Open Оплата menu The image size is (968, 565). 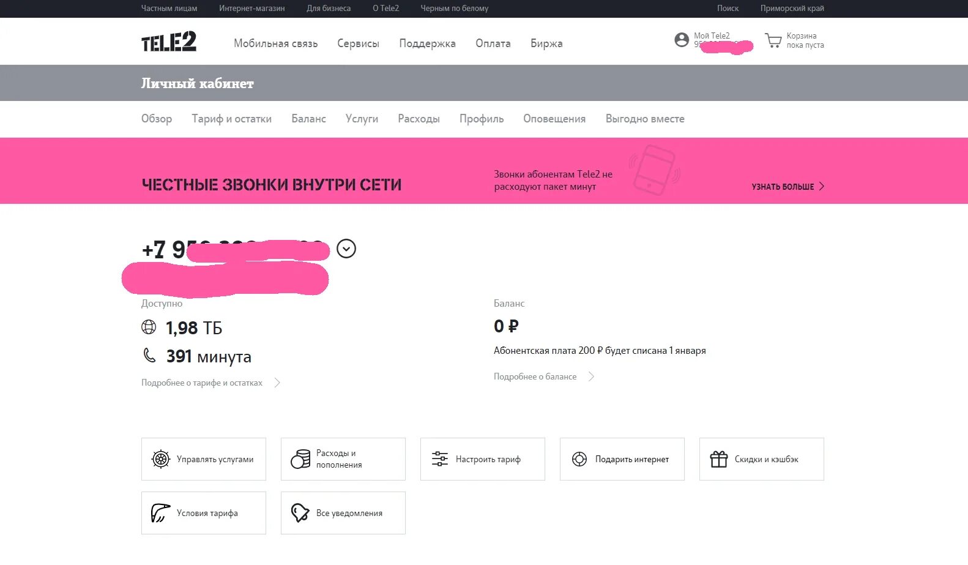point(493,43)
